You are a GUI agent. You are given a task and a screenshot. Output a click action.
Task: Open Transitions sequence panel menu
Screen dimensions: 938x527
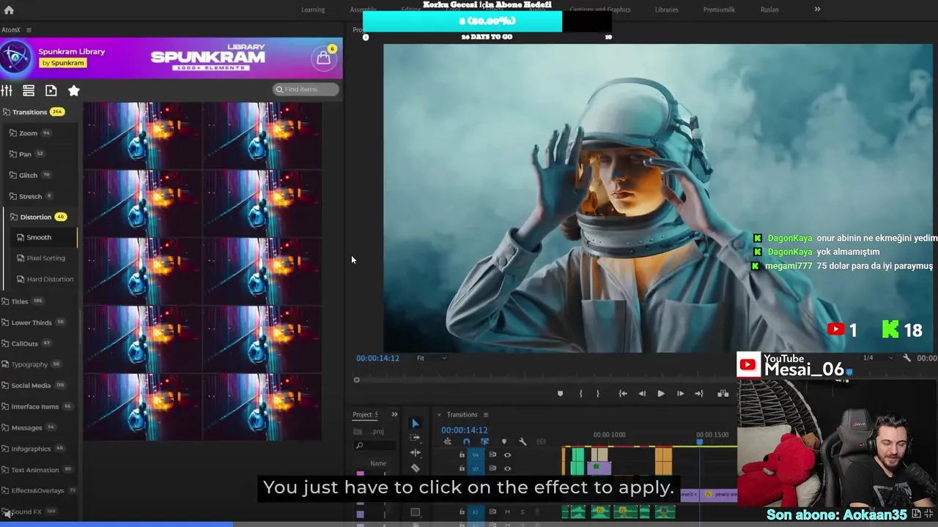pyautogui.click(x=485, y=415)
